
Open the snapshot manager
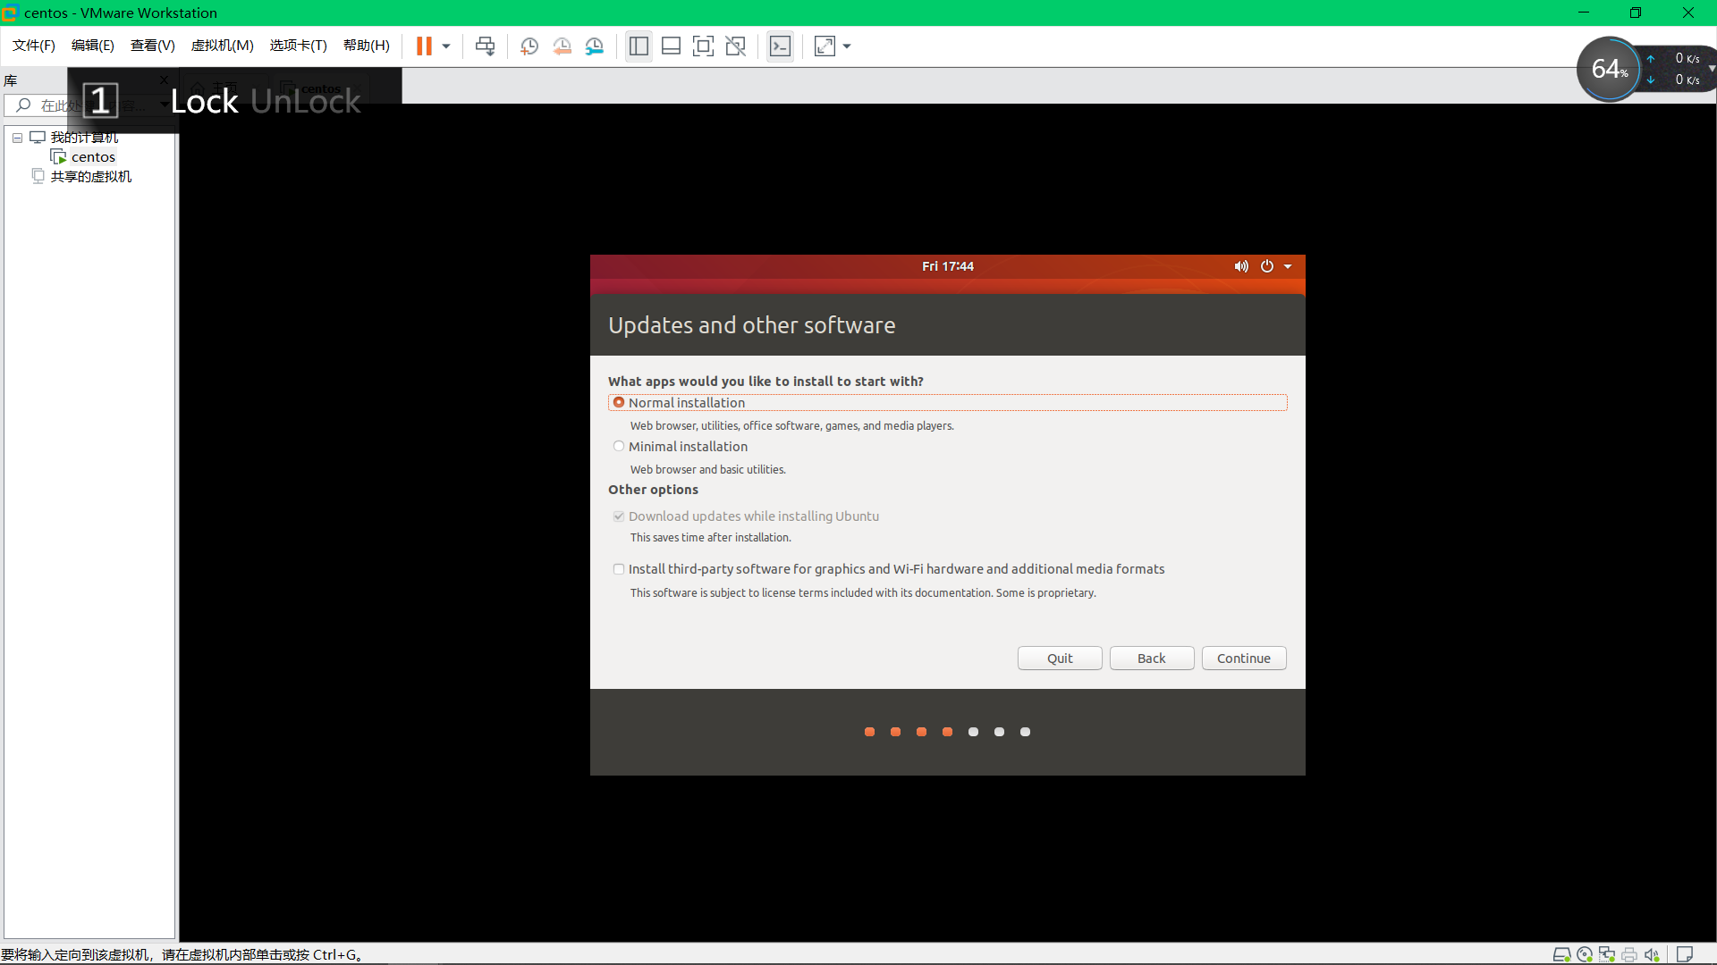[595, 46]
